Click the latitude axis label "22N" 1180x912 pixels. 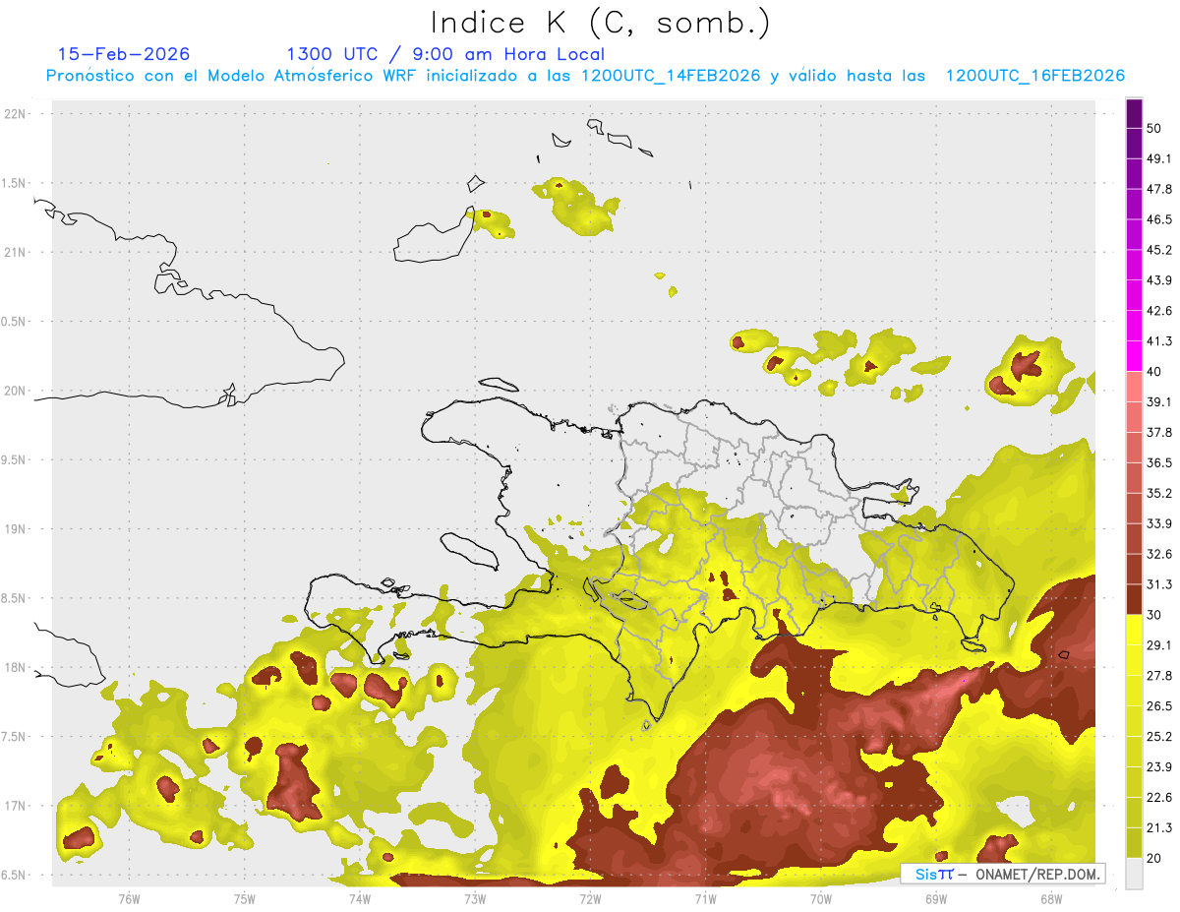click(x=16, y=114)
